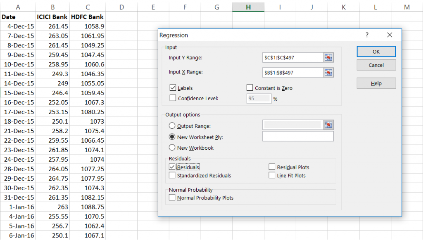
Task: Uncheck the Residuals option
Action: point(172,167)
